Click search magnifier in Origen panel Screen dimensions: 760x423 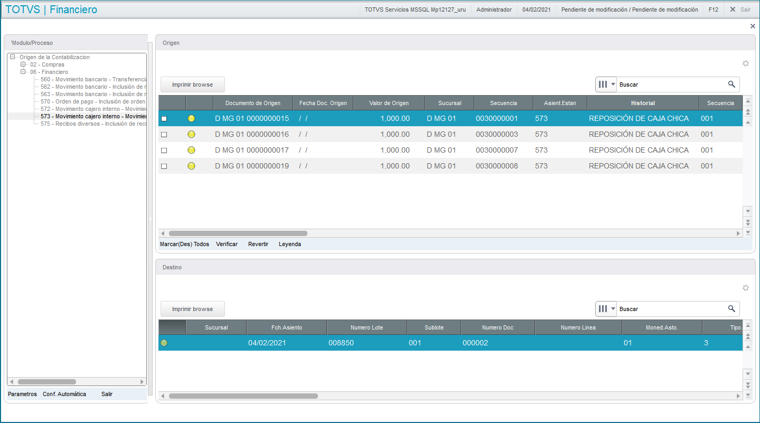point(731,84)
